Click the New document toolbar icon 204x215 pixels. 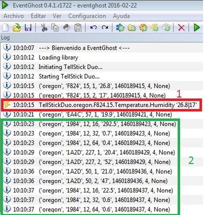tap(5, 28)
